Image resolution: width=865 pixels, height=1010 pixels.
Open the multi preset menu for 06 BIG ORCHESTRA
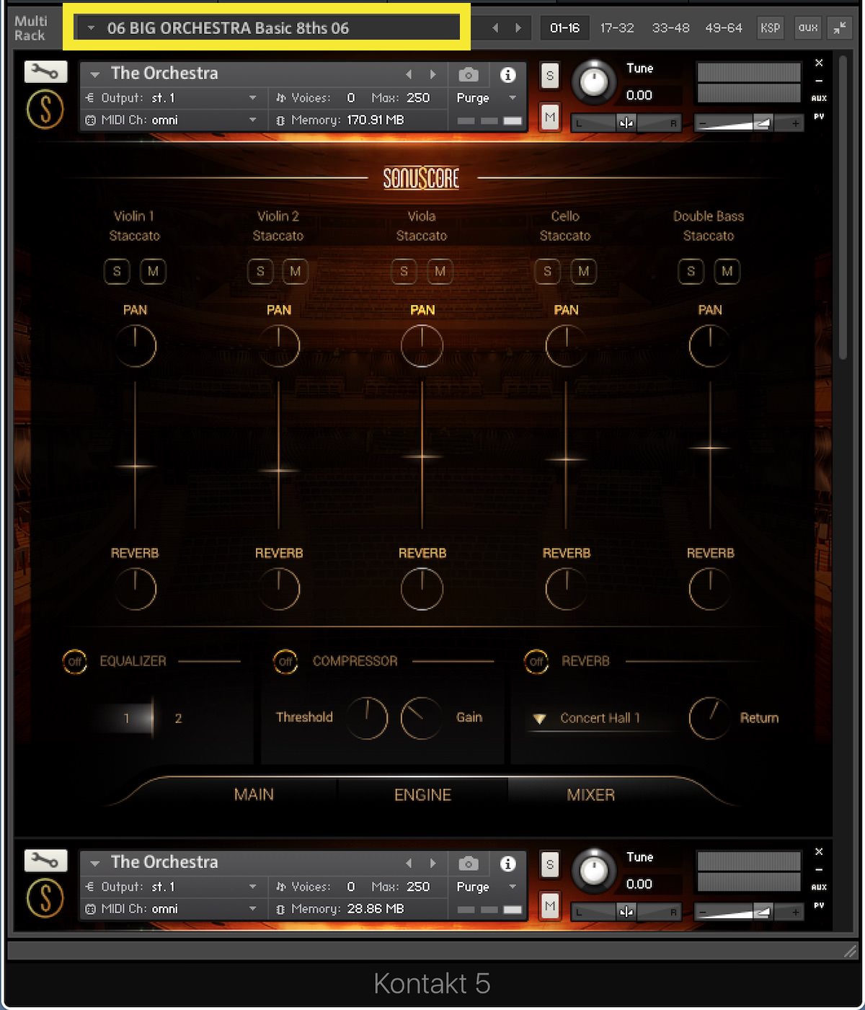pos(267,28)
